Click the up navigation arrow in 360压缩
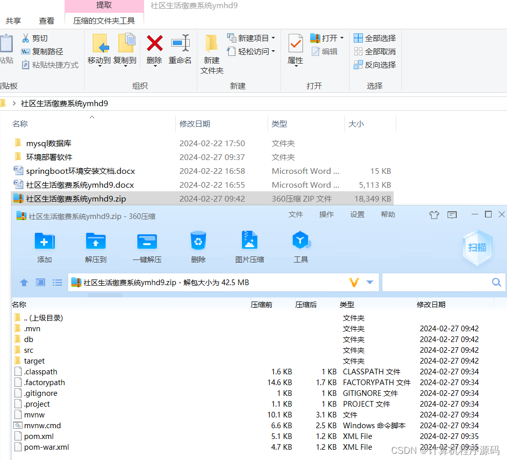This screenshot has width=507, height=460. [24, 282]
